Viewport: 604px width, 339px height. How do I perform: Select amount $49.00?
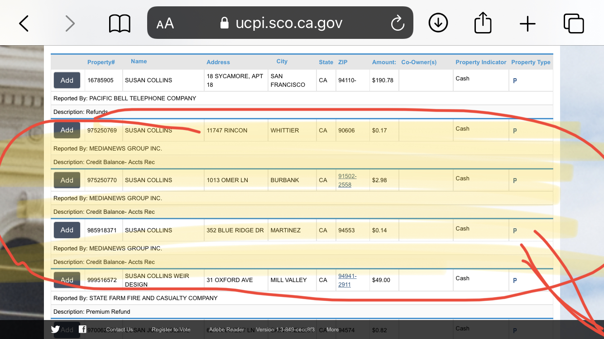click(381, 280)
